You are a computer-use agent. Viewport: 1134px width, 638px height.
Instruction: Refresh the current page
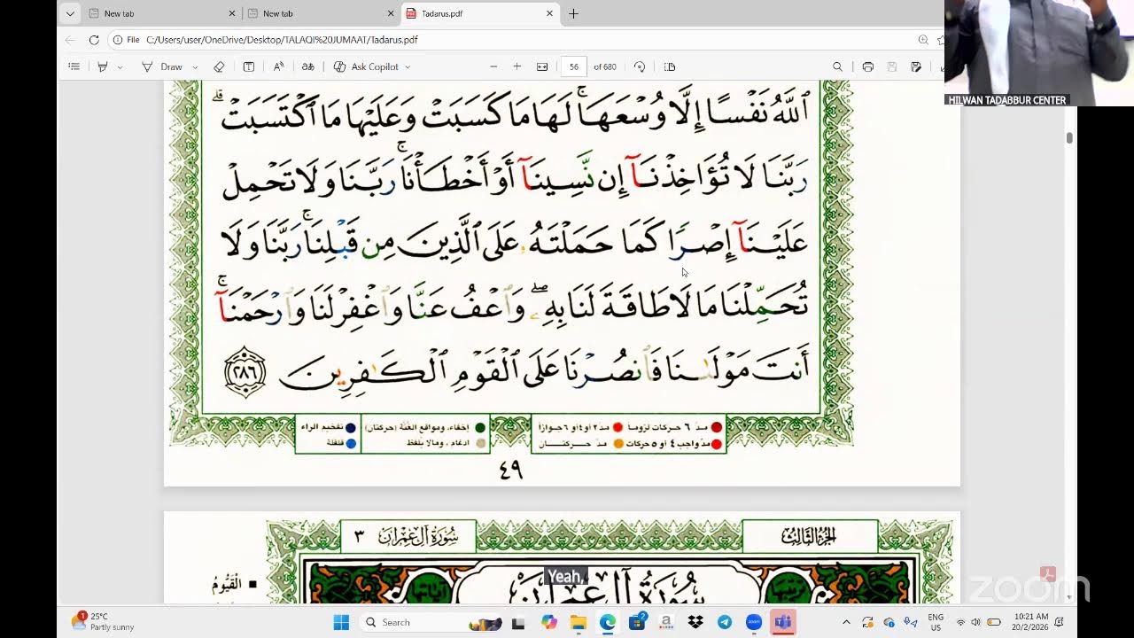click(x=94, y=40)
